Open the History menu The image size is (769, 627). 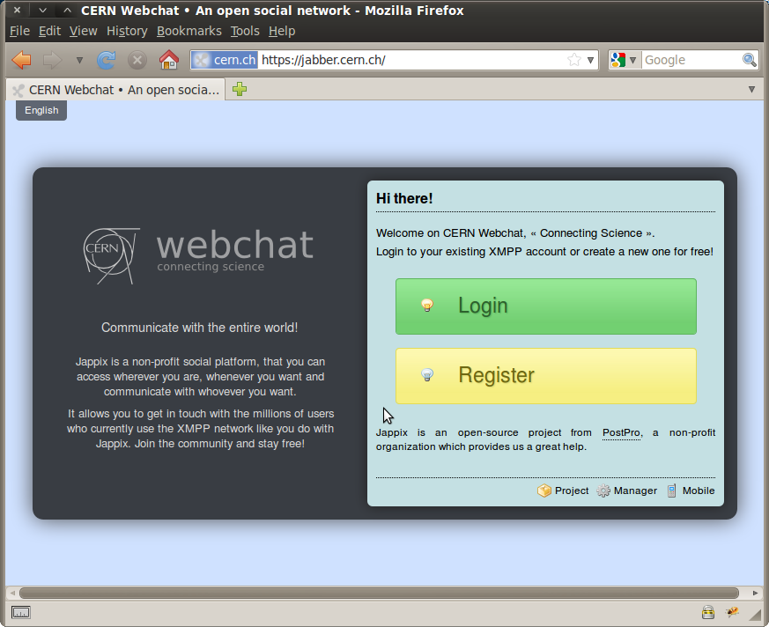pos(127,31)
